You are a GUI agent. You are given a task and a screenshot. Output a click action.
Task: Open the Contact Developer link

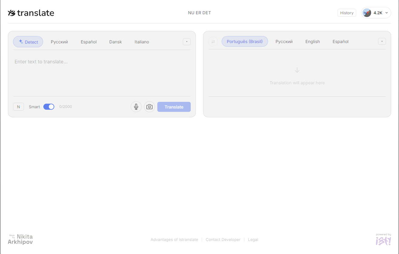coord(223,239)
